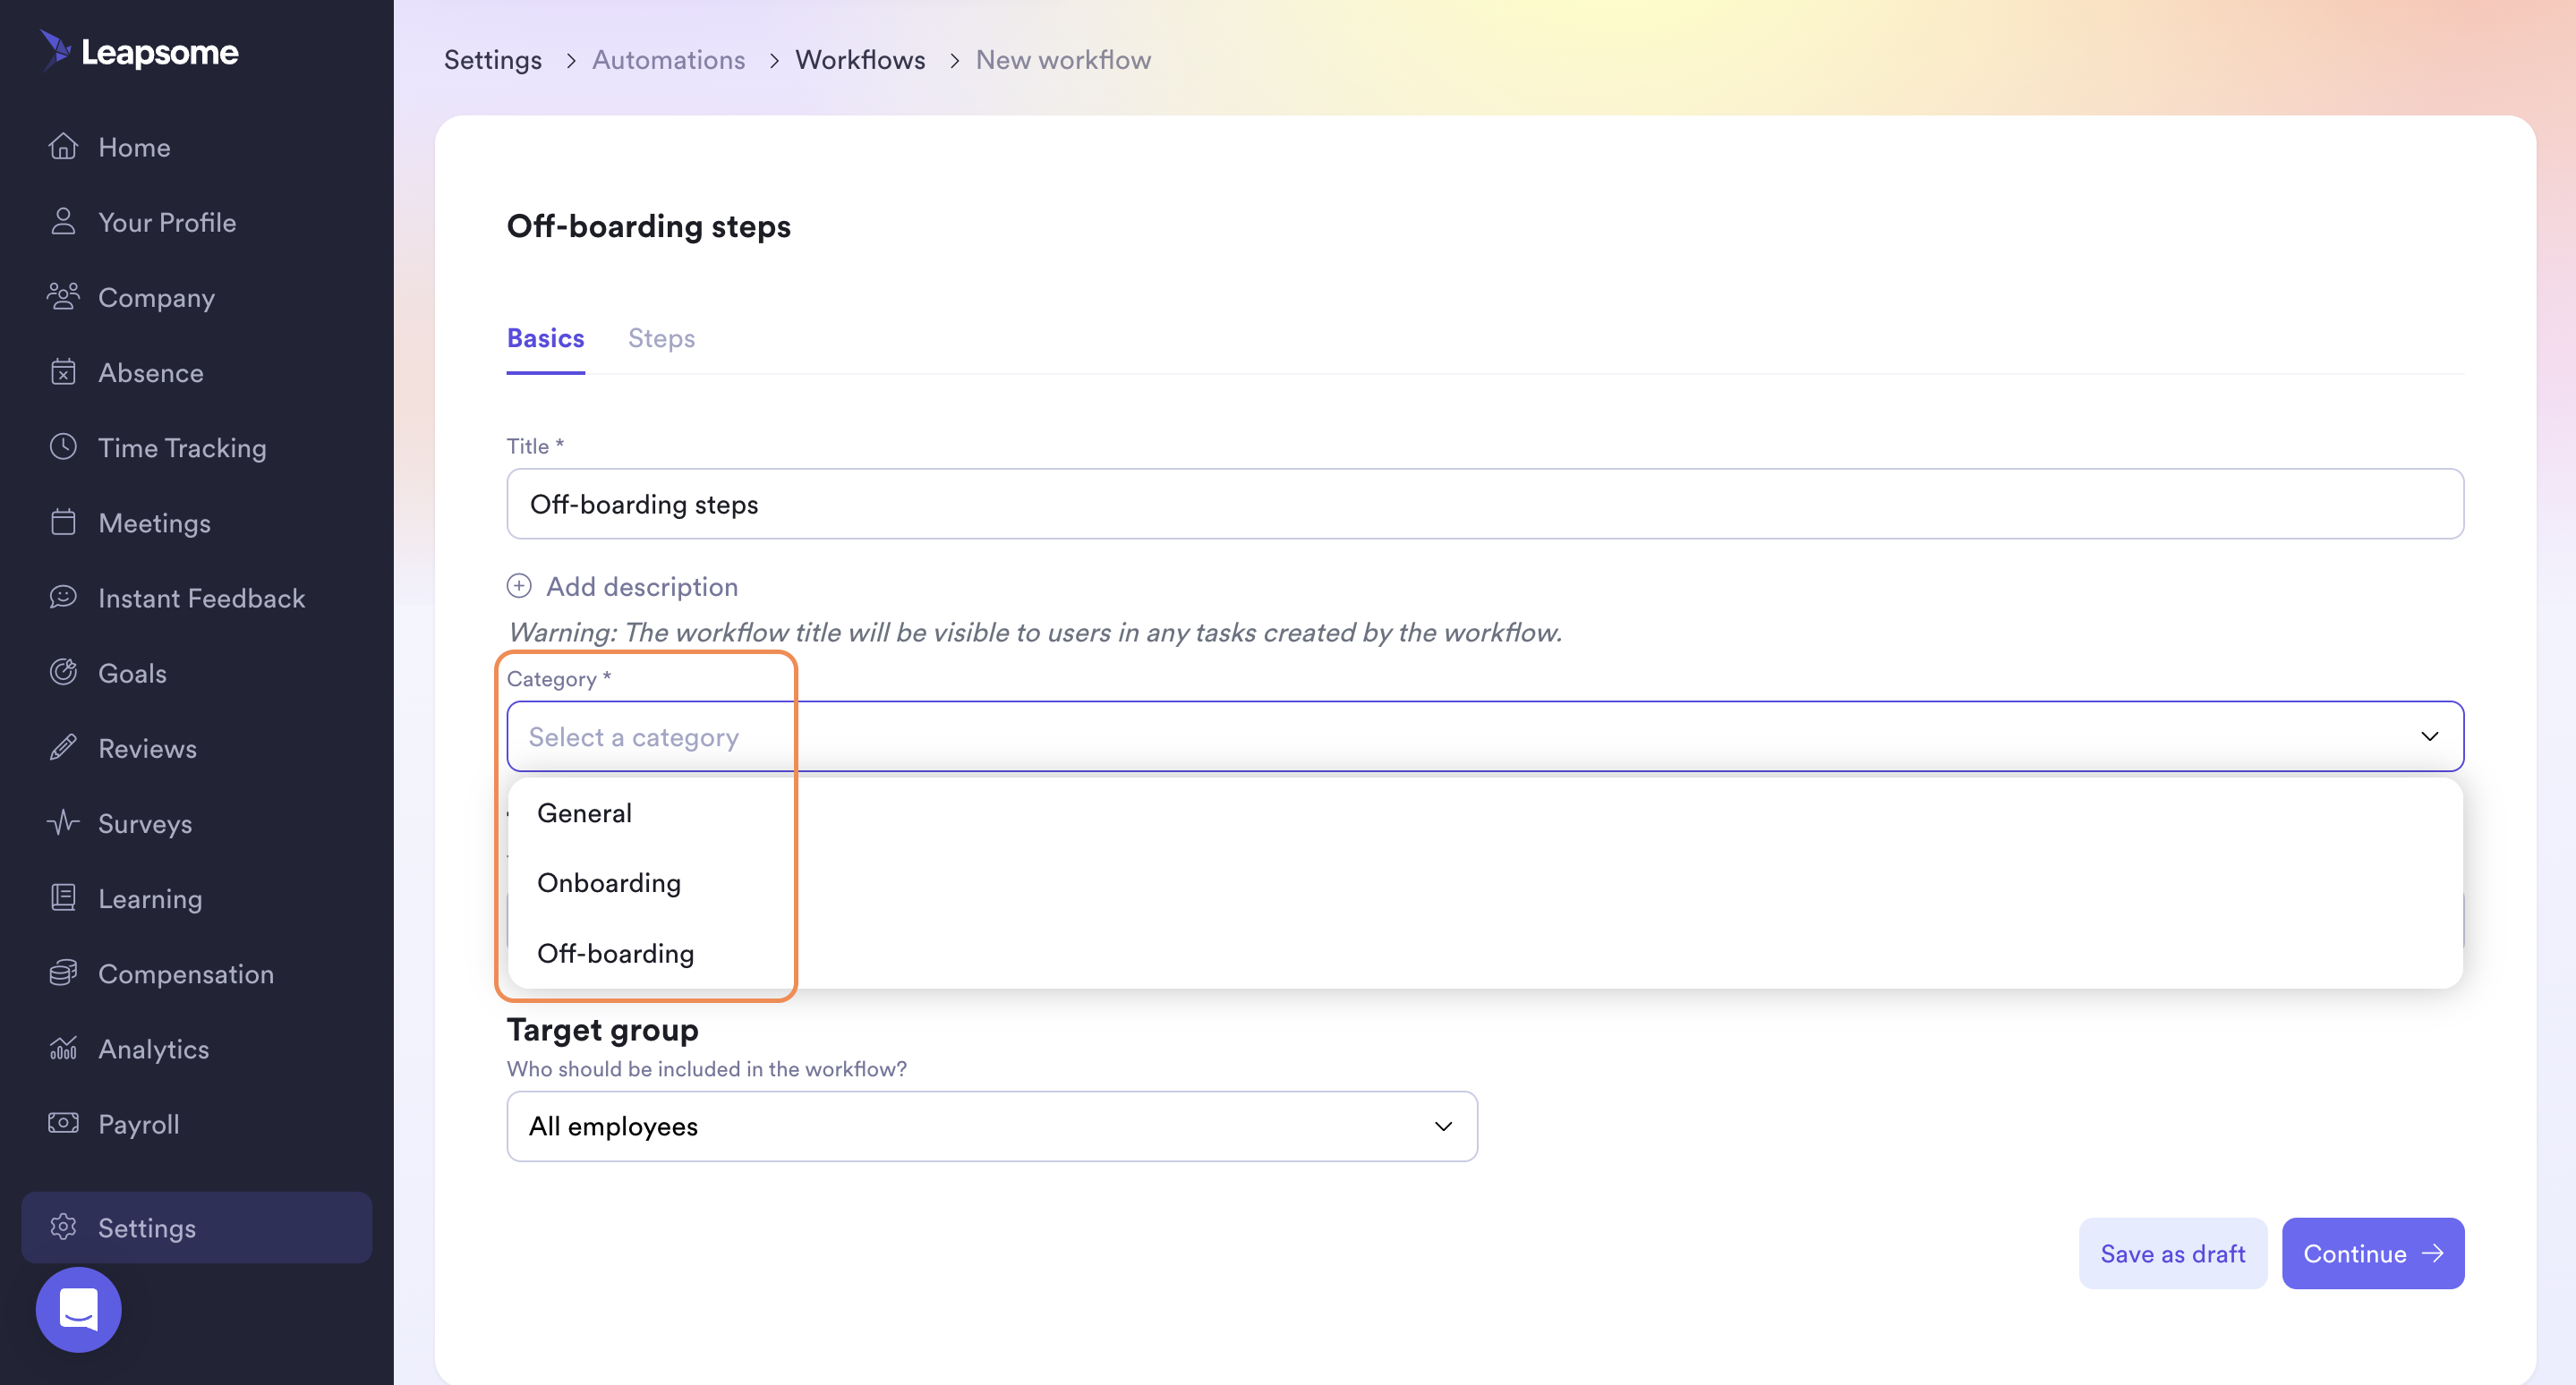The image size is (2576, 1385).
Task: Click the Goals target icon
Action: [63, 673]
